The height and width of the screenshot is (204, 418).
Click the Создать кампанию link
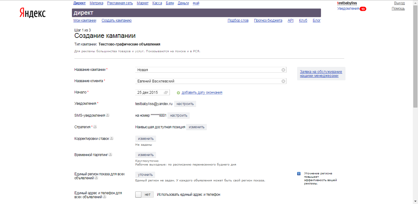[117, 20]
